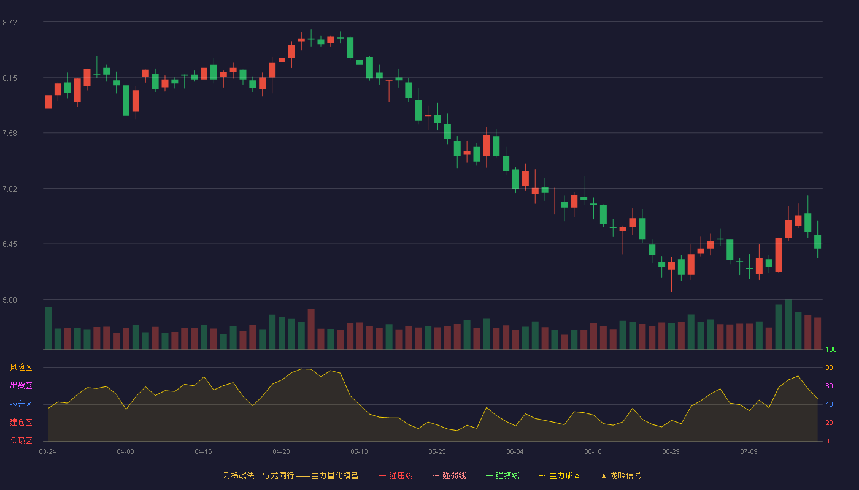This screenshot has height=490, width=859.
Task: Click the green dash icon beside 强撑线
Action: pos(489,475)
